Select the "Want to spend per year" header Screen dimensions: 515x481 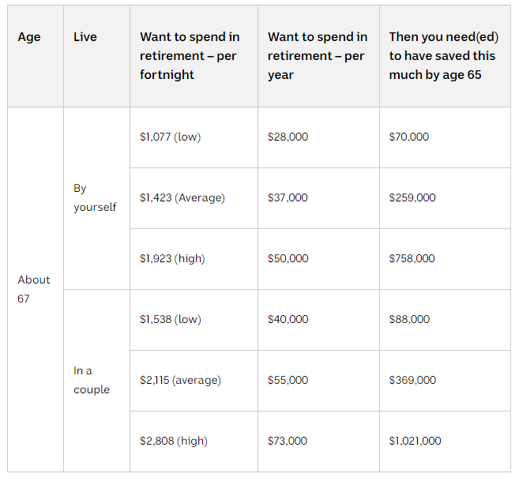pyautogui.click(x=318, y=56)
